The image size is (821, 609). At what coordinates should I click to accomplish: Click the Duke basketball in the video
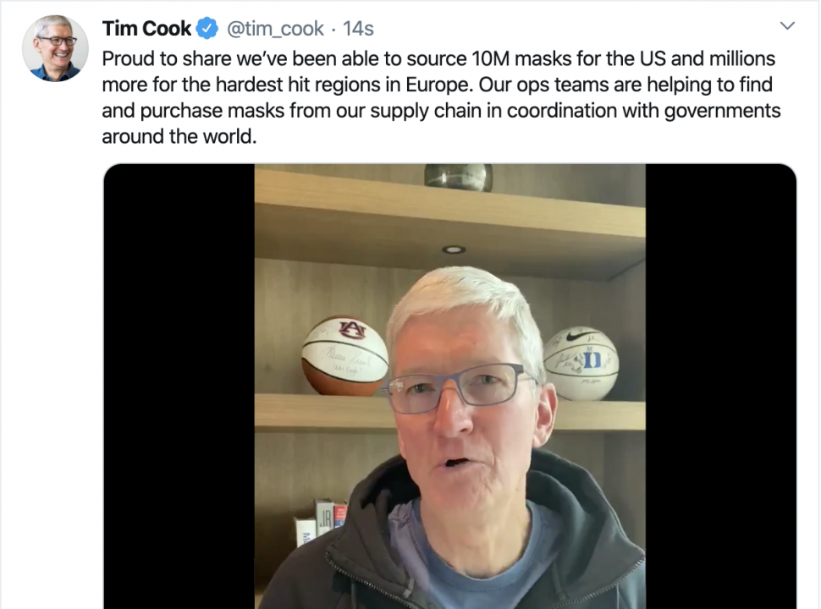581,364
